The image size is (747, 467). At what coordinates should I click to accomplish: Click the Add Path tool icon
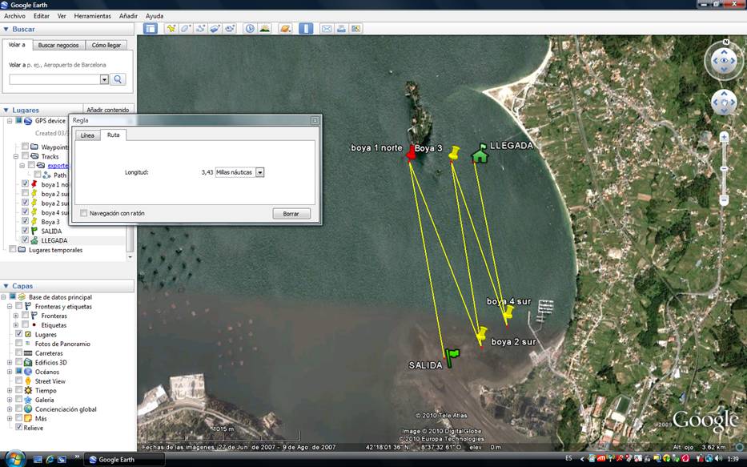pos(200,29)
